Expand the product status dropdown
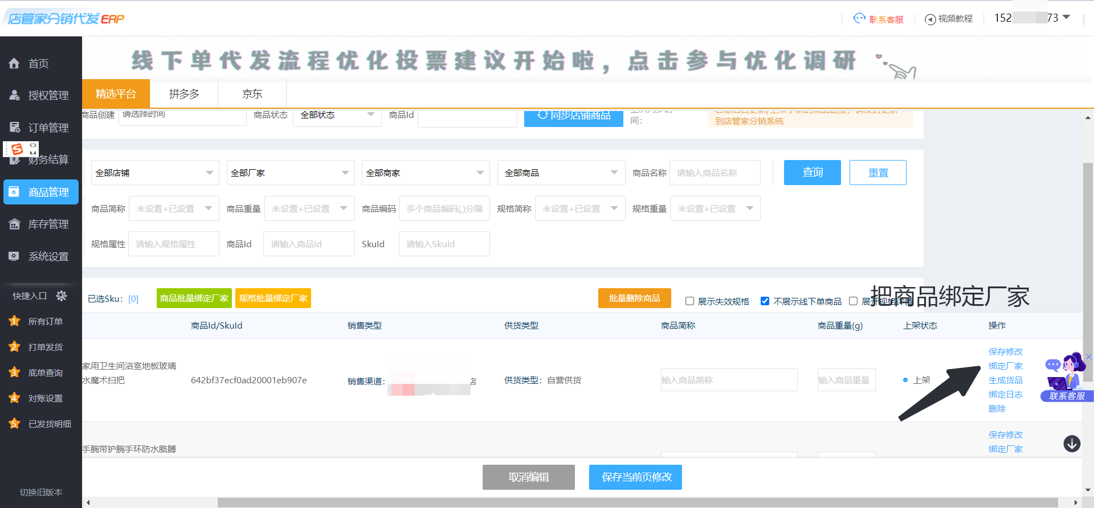 coord(337,115)
